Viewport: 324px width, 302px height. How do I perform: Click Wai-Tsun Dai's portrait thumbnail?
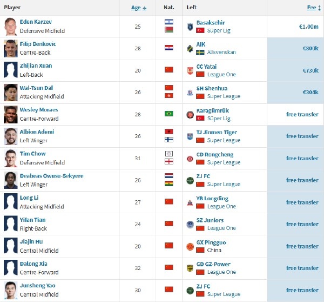click(x=10, y=92)
